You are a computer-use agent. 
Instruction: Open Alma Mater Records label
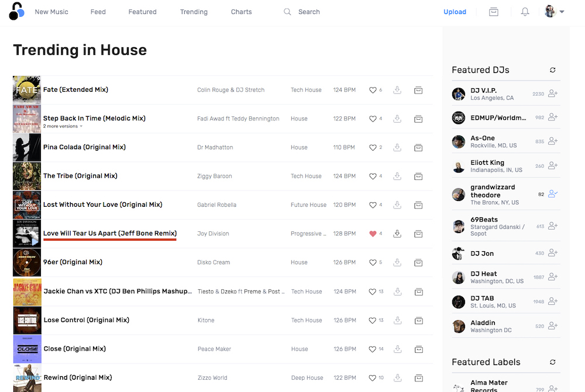coord(489,386)
